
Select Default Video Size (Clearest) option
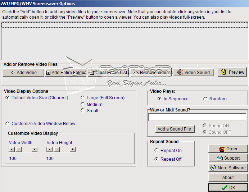(8, 98)
